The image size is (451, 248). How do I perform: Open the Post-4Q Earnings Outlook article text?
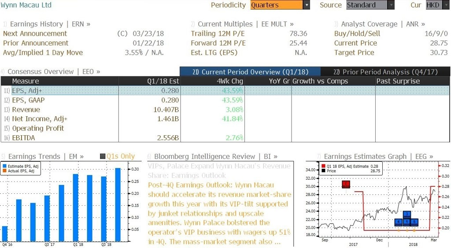219,213
